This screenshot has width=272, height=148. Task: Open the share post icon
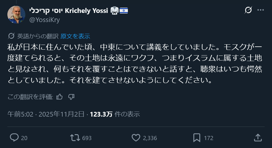pos(258,137)
